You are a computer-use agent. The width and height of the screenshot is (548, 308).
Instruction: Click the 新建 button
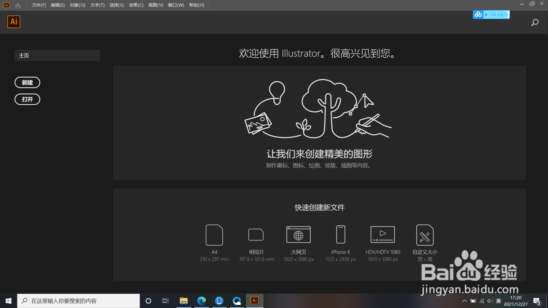[27, 82]
